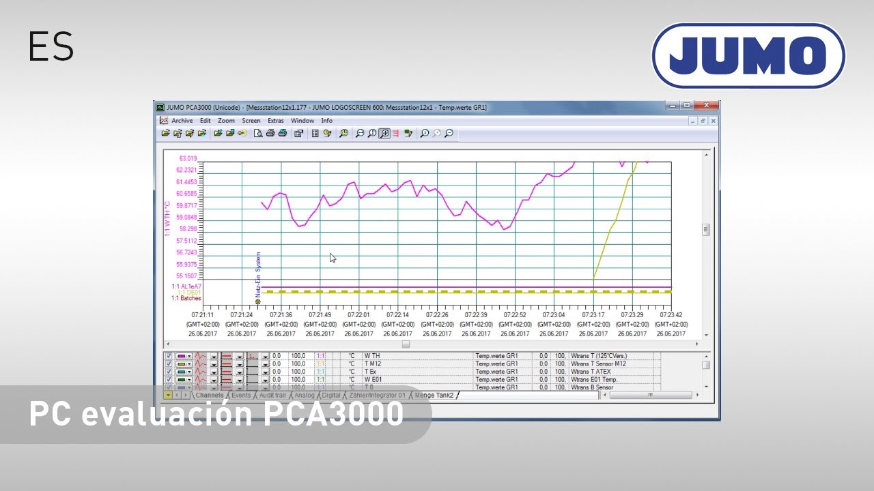
Task: Open the Screen menu
Action: tap(251, 121)
